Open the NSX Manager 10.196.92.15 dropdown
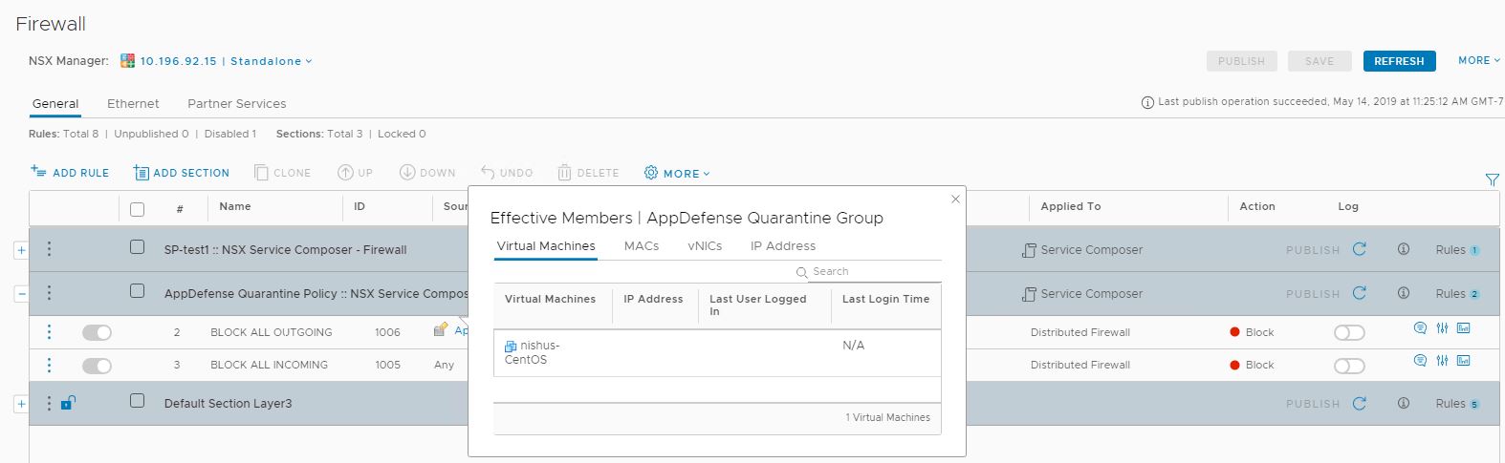This screenshot has height=463, width=1505. tap(226, 61)
